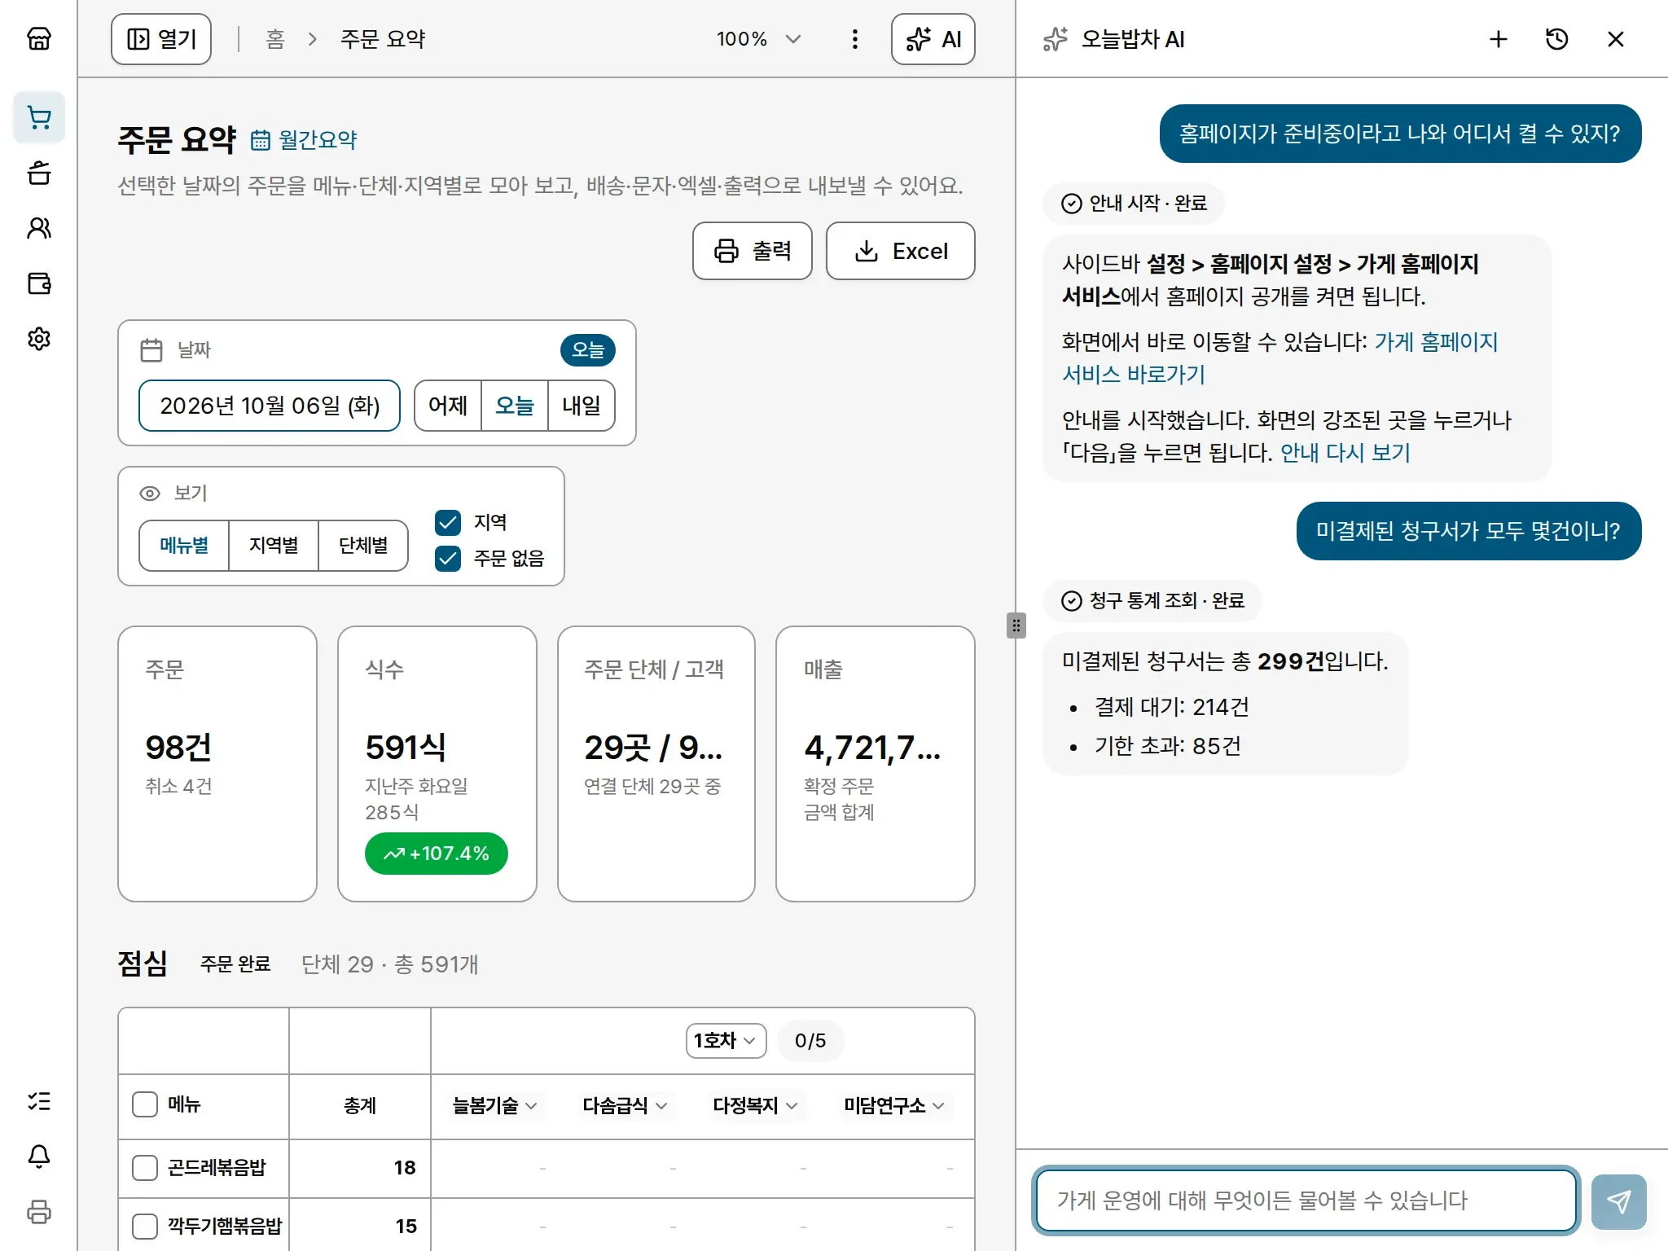
Task: Expand the 다정복지 column dropdown
Action: [756, 1106]
